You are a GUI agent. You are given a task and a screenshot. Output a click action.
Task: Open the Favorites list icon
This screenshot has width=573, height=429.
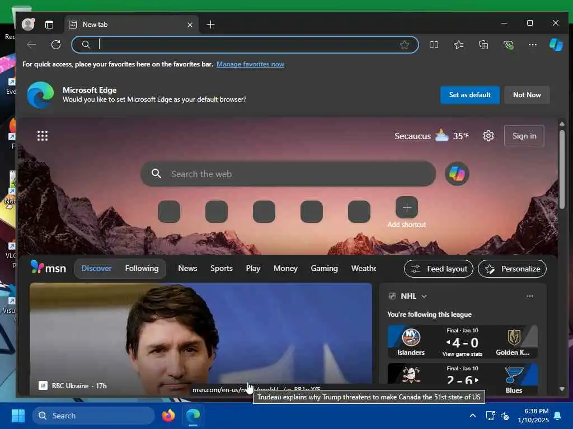point(459,45)
